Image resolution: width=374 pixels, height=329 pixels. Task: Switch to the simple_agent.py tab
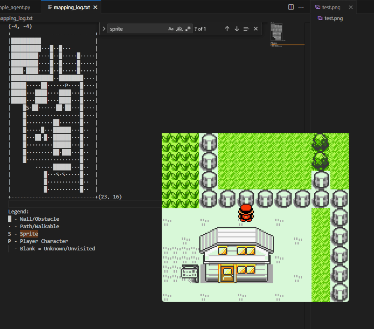click(x=16, y=8)
